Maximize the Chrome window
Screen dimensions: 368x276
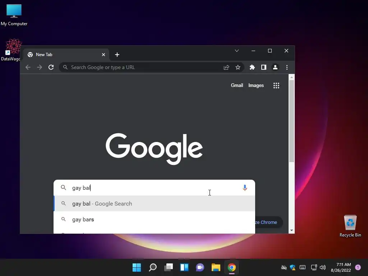tap(270, 51)
